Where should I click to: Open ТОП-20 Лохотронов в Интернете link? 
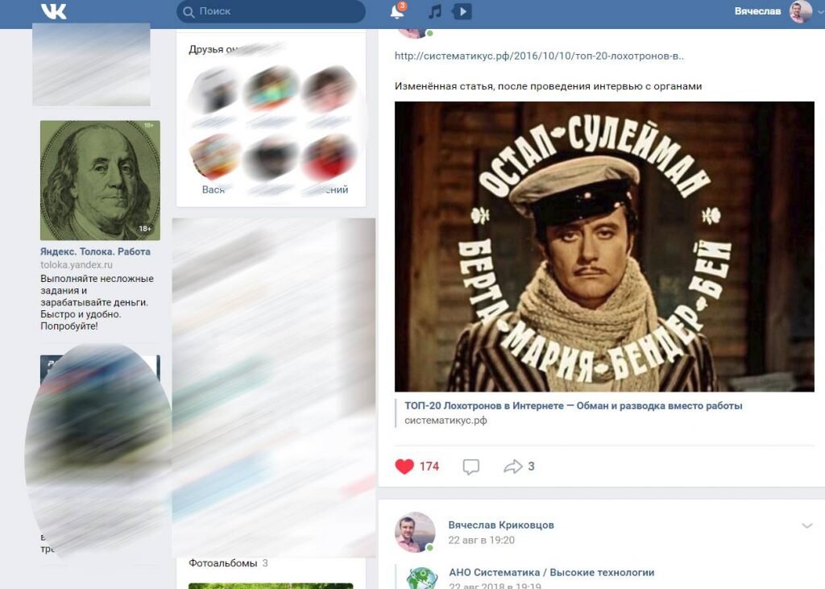pyautogui.click(x=573, y=406)
